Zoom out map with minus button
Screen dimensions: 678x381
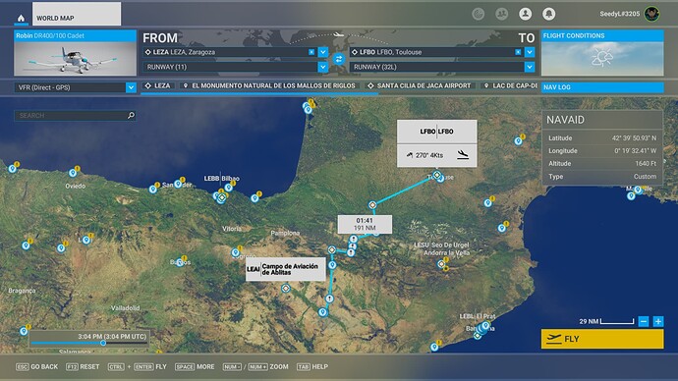tap(644, 321)
